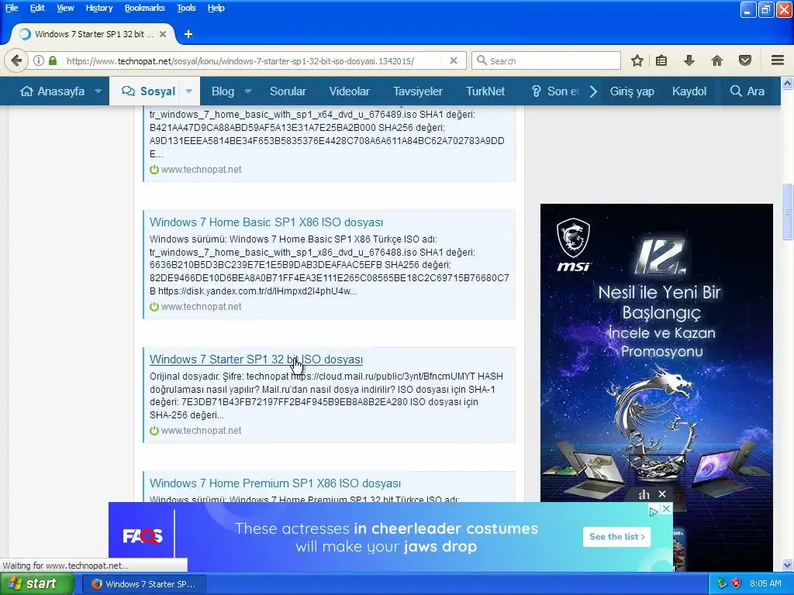
Task: Click the AdChoices triangle icon on banner
Action: (x=654, y=511)
